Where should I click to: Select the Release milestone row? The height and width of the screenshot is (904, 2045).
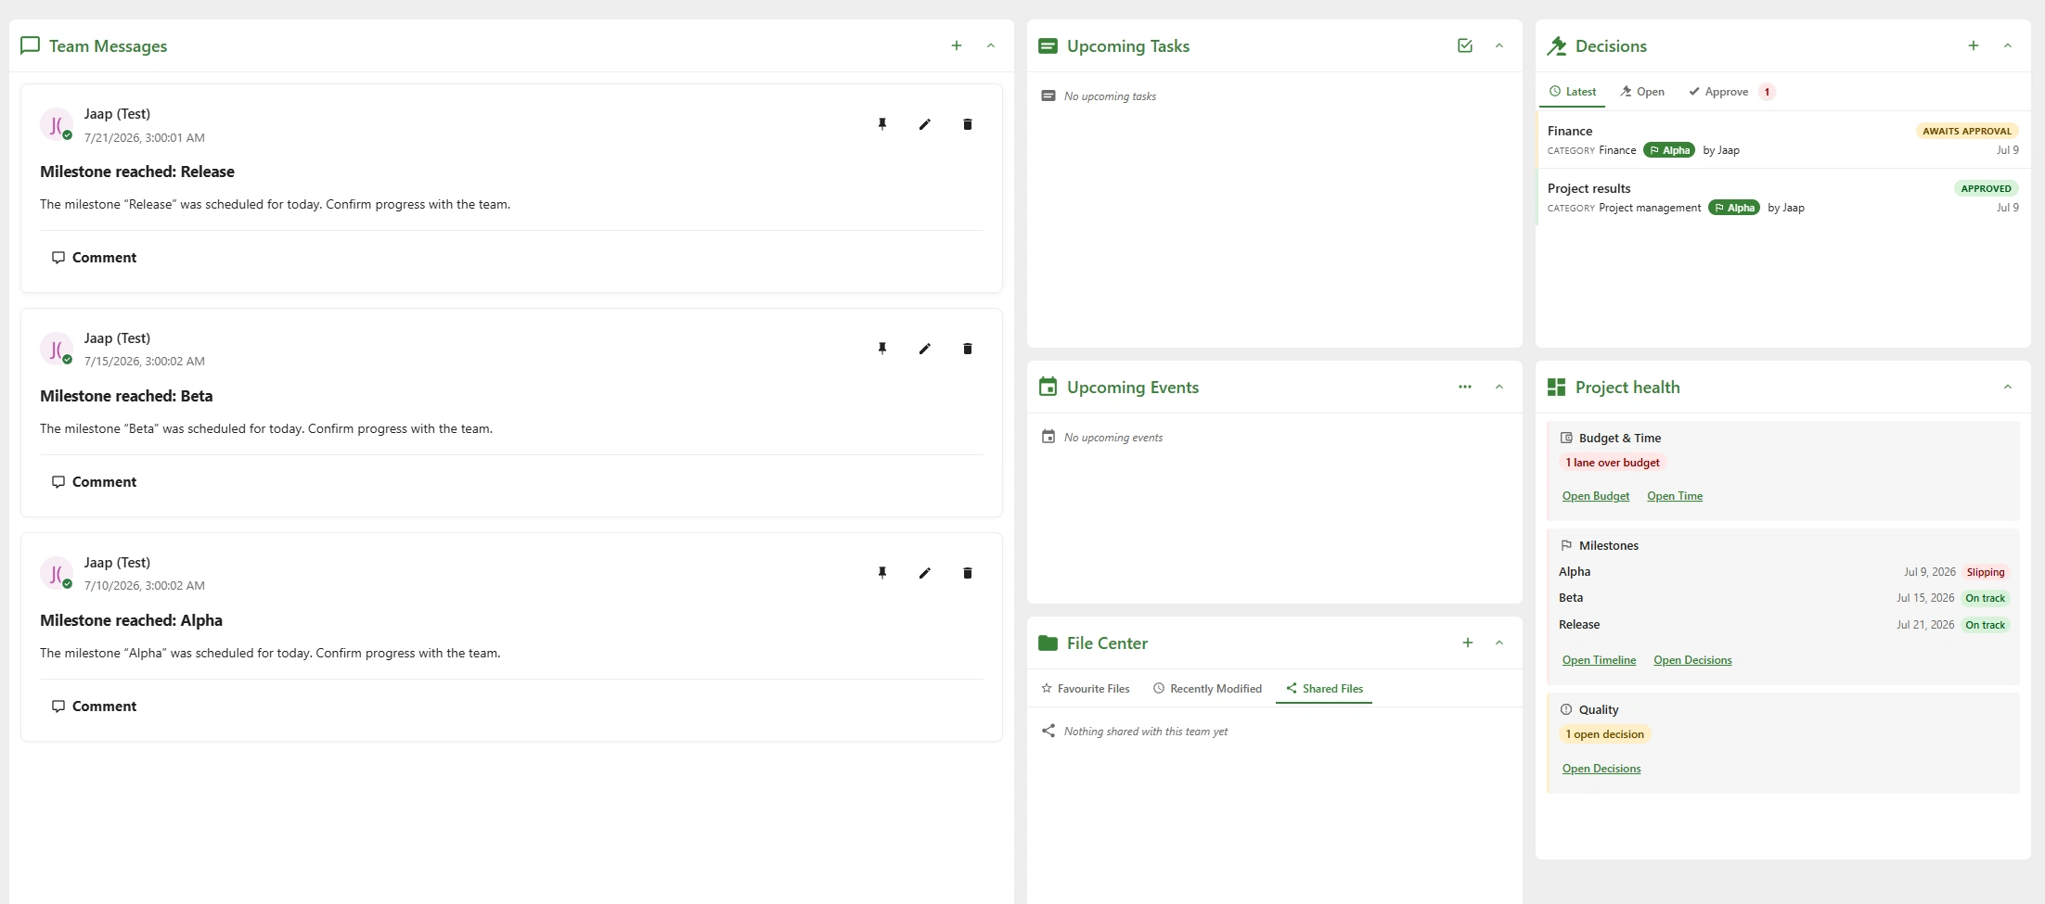pyautogui.click(x=1782, y=625)
